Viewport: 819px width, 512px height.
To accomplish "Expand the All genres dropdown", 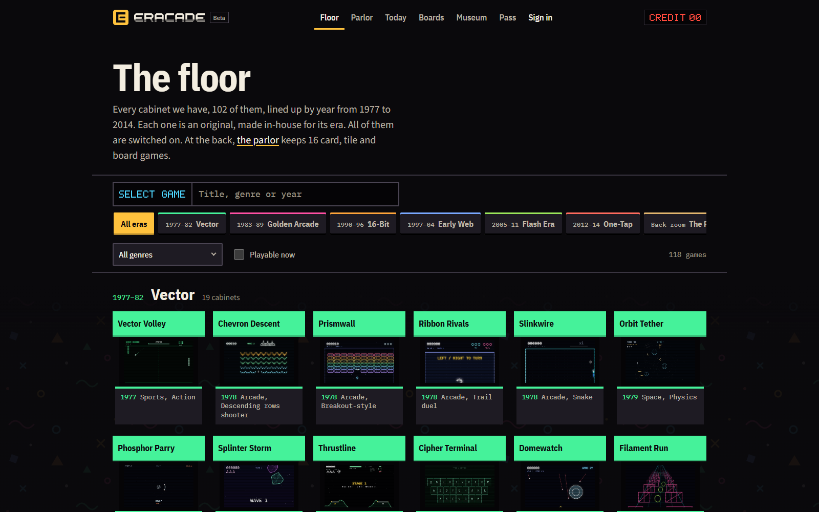I will pyautogui.click(x=167, y=254).
